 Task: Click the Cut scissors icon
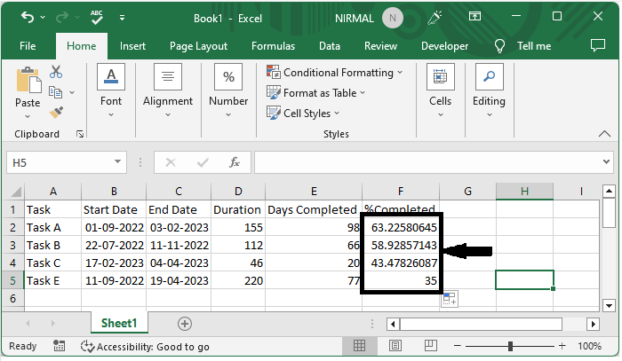pos(56,72)
